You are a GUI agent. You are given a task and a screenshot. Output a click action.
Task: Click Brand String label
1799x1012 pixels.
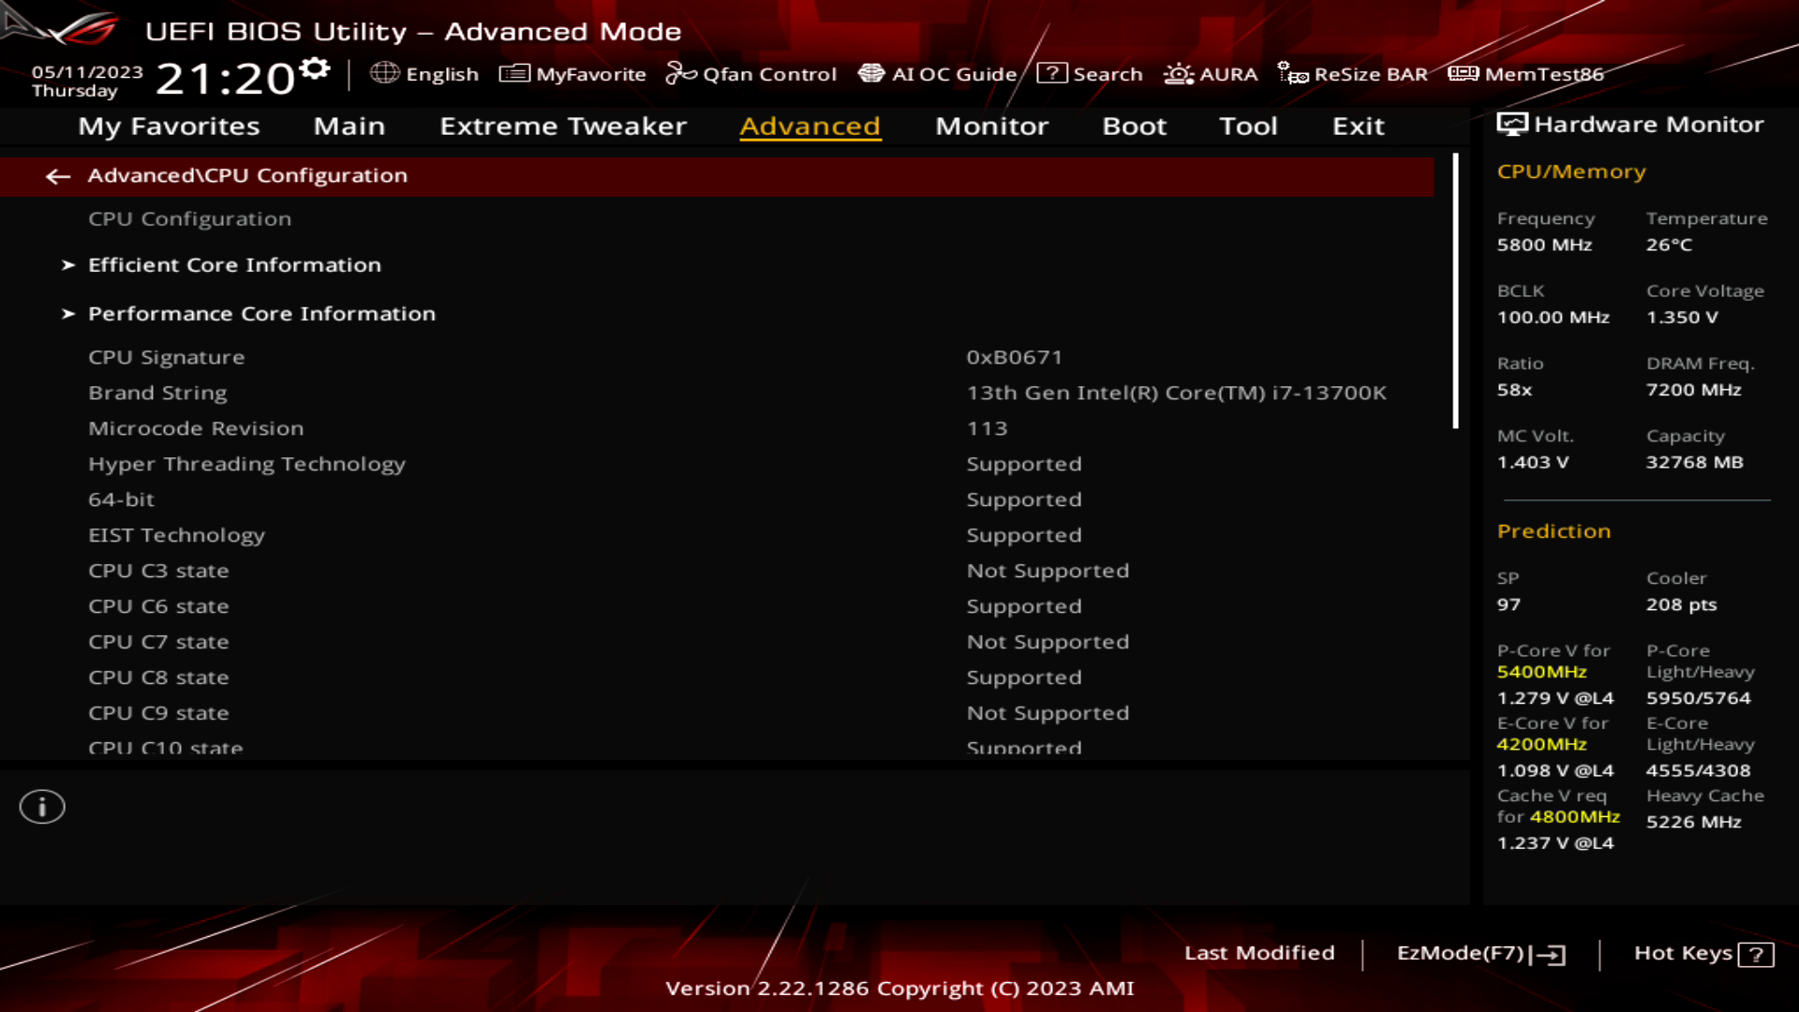(x=157, y=393)
